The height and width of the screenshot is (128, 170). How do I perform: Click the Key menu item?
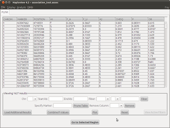(167, 7)
